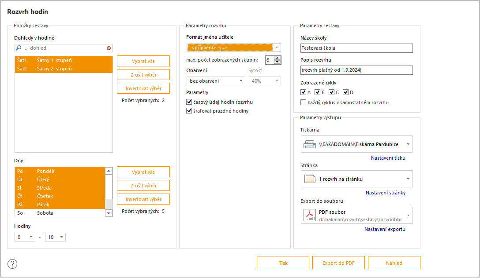Click Vybrat vše for Dny list
480x278 pixels.
click(x=143, y=172)
